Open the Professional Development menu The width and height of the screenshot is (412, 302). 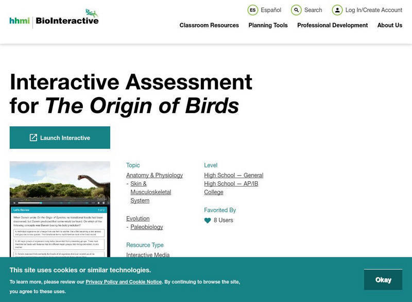pos(332,25)
